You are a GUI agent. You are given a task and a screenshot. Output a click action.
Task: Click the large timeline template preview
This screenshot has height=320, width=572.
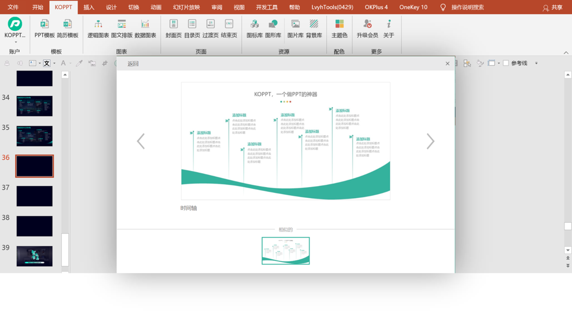click(286, 141)
